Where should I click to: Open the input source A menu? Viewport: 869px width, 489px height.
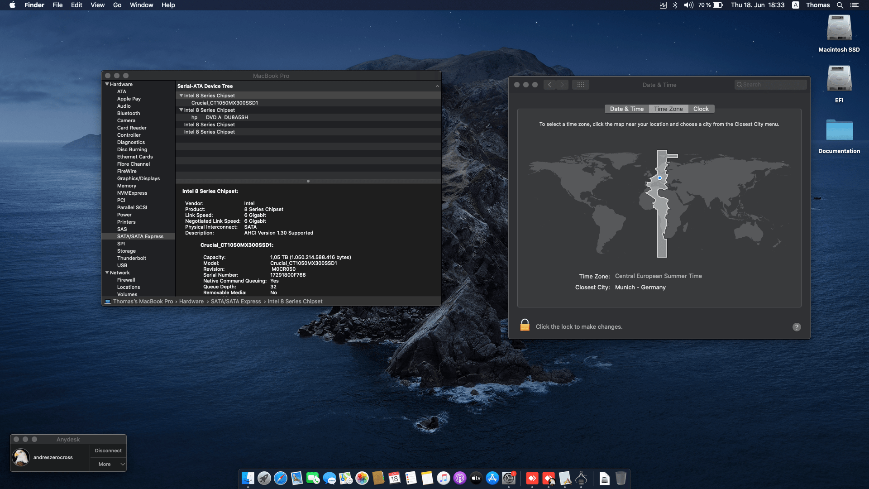pyautogui.click(x=795, y=5)
